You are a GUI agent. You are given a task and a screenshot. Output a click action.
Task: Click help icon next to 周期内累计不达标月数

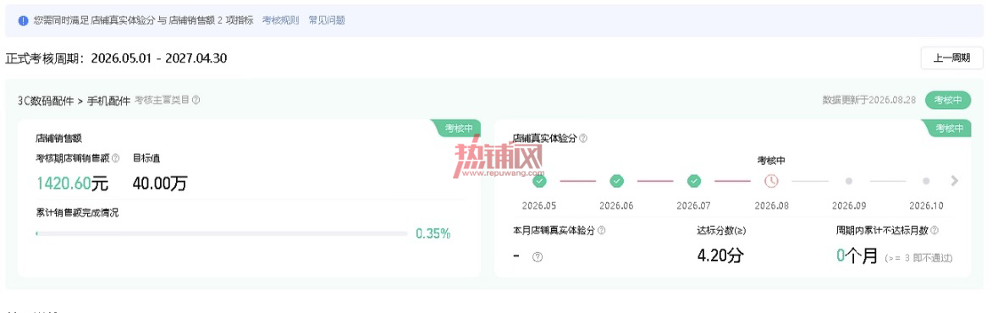(935, 230)
